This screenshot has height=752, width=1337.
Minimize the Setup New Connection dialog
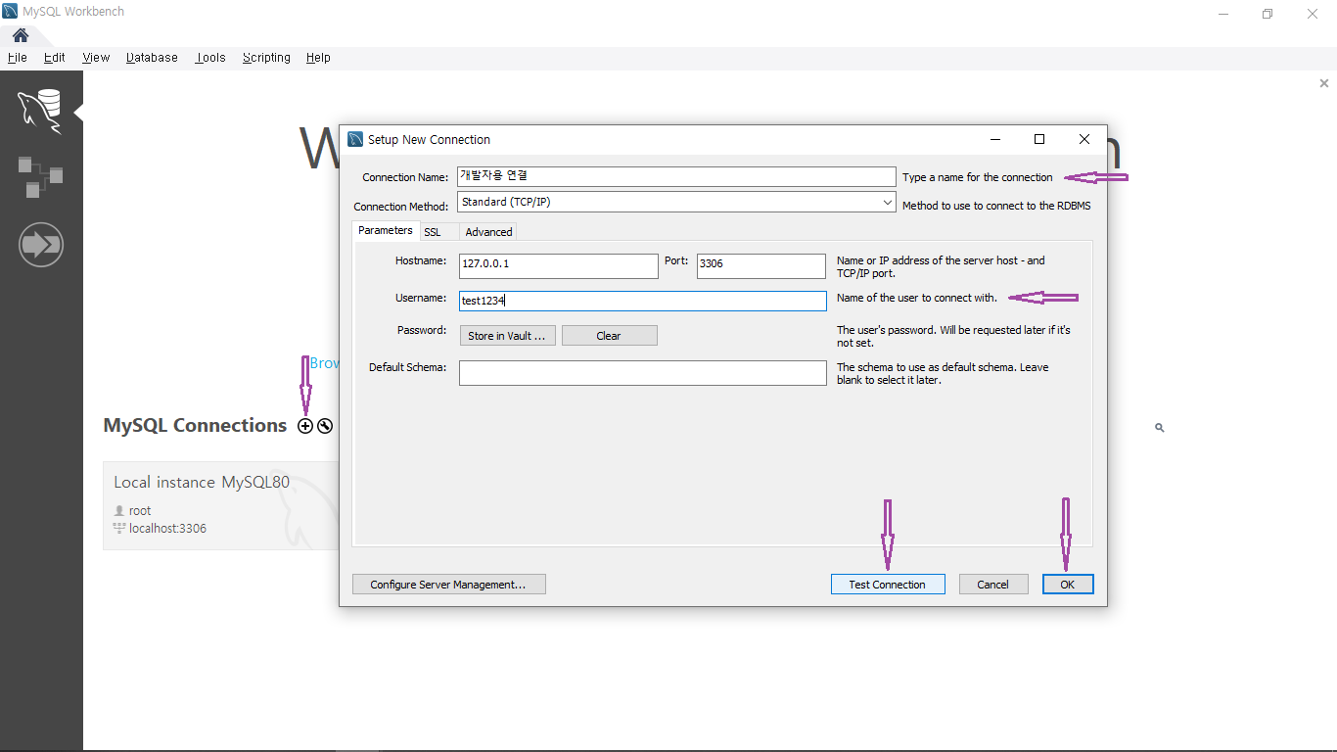click(994, 139)
